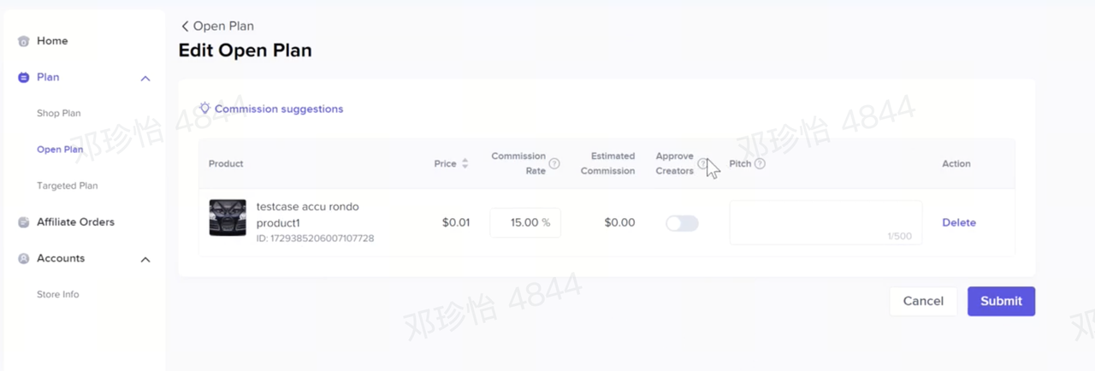Click the 15.00 commission rate field
1095x371 pixels.
pyautogui.click(x=525, y=222)
